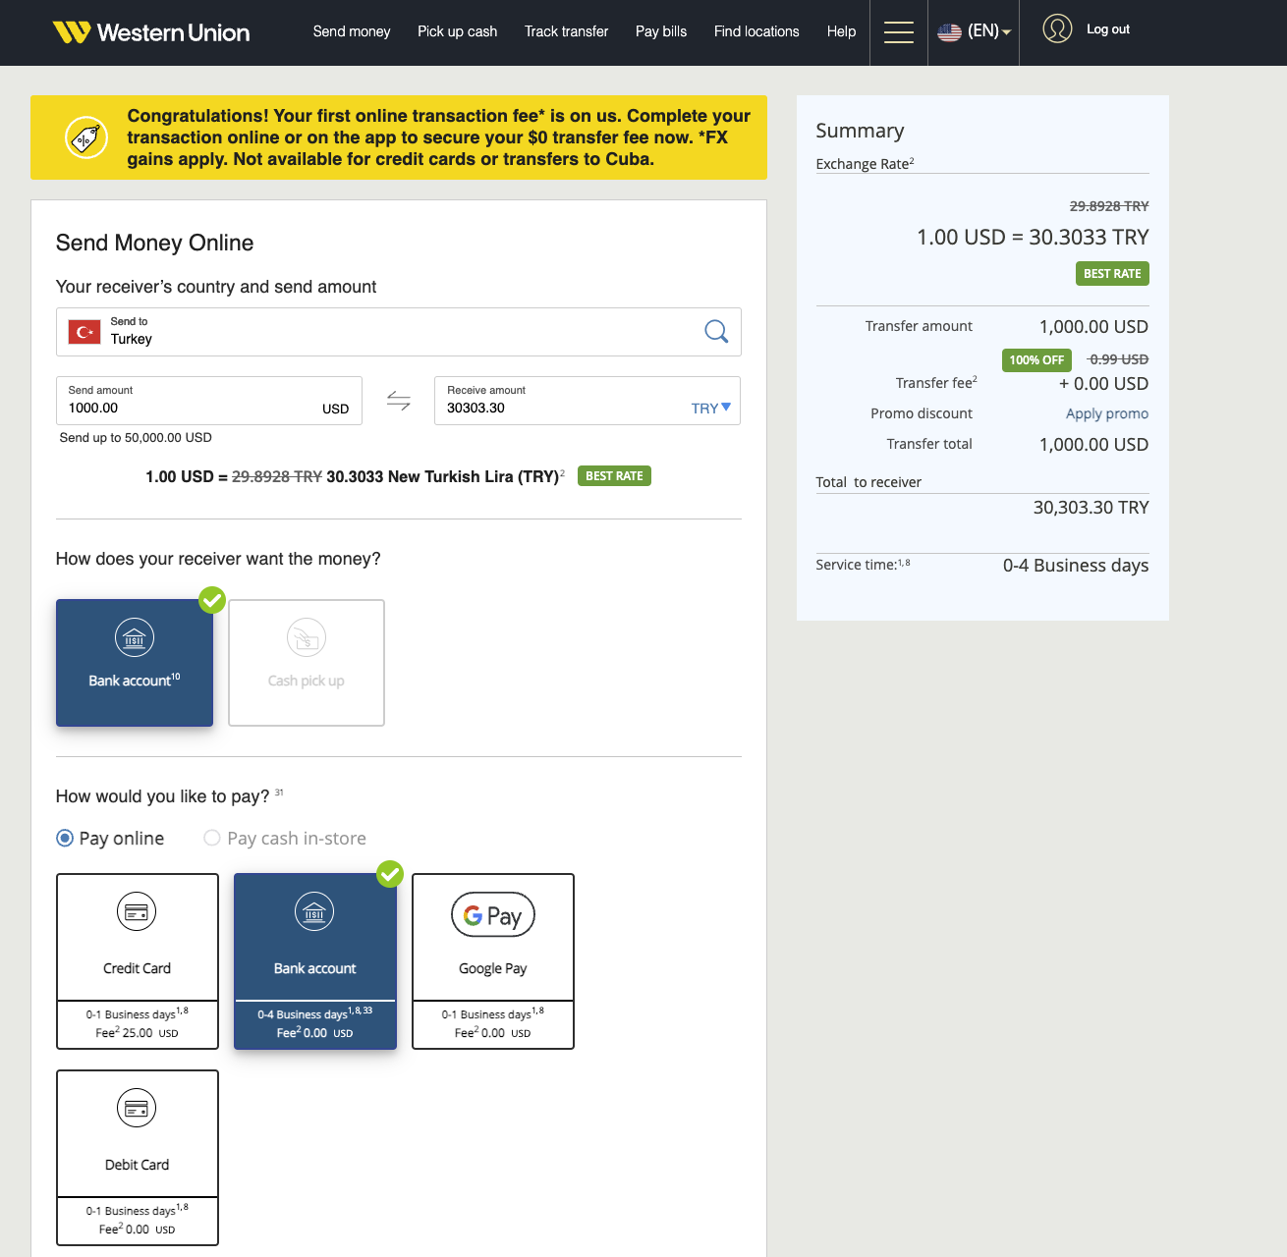Choose Cash pick up receiver option
Screen dimensions: 1287x1257
tap(307, 663)
